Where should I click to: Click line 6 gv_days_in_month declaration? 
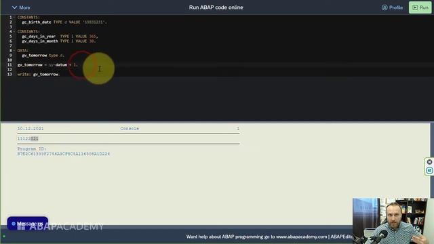[x=59, y=41]
